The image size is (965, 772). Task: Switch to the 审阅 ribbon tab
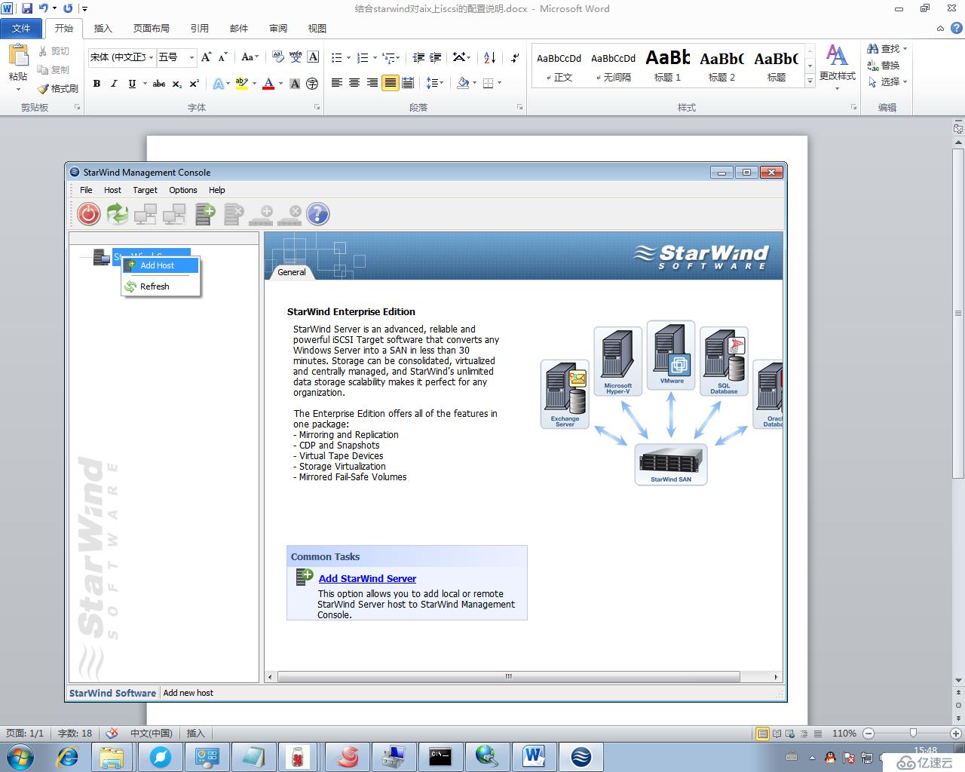278,29
